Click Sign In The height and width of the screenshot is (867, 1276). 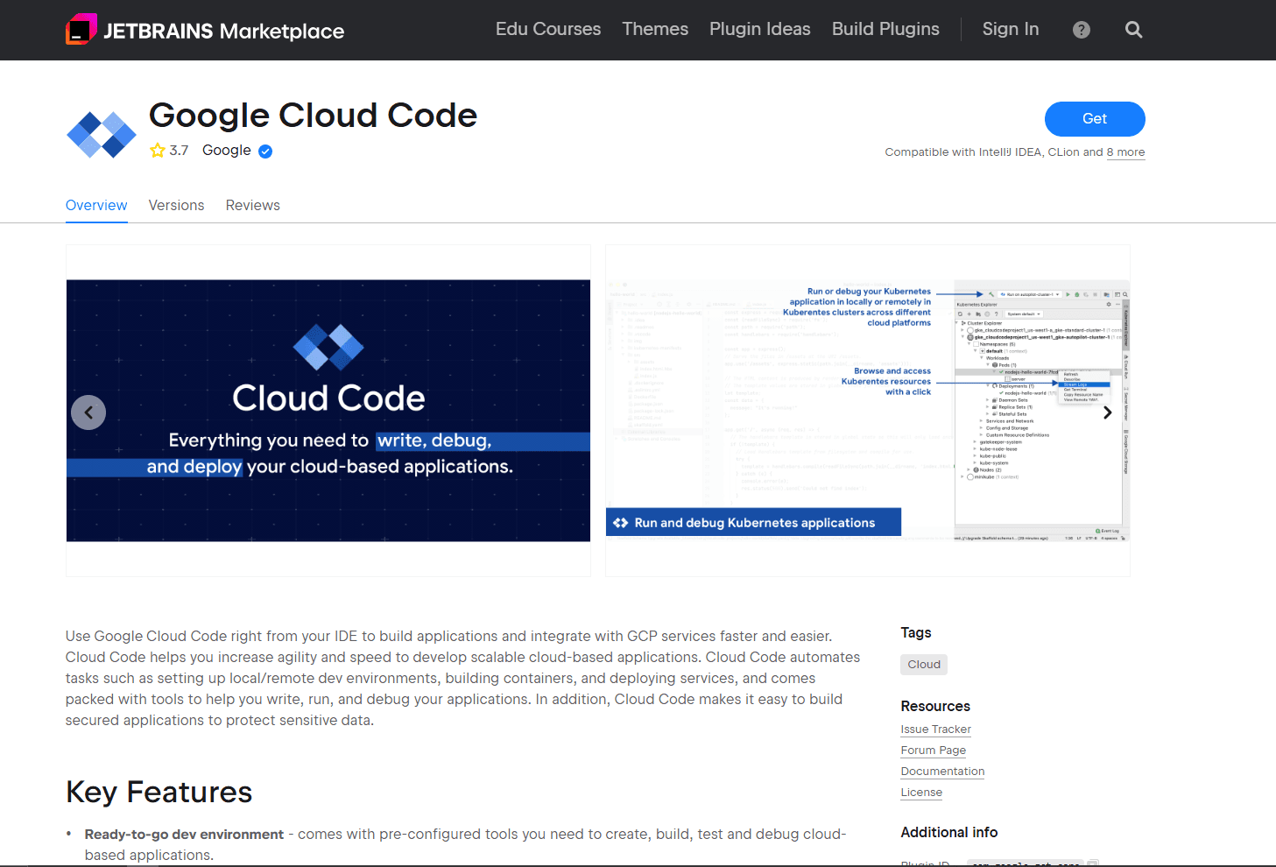point(1011,29)
